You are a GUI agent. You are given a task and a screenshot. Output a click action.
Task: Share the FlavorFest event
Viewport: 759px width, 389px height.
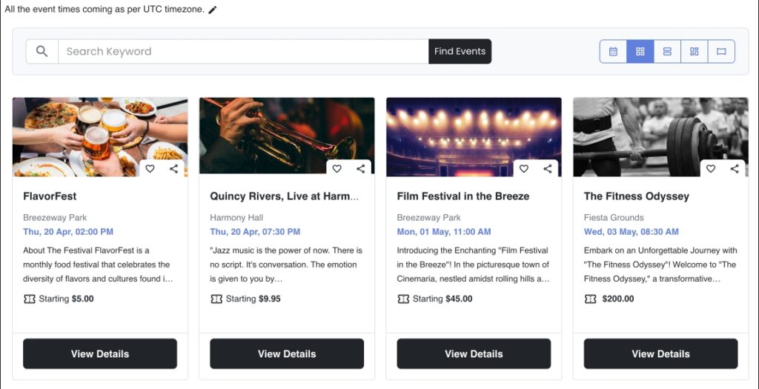pos(173,169)
